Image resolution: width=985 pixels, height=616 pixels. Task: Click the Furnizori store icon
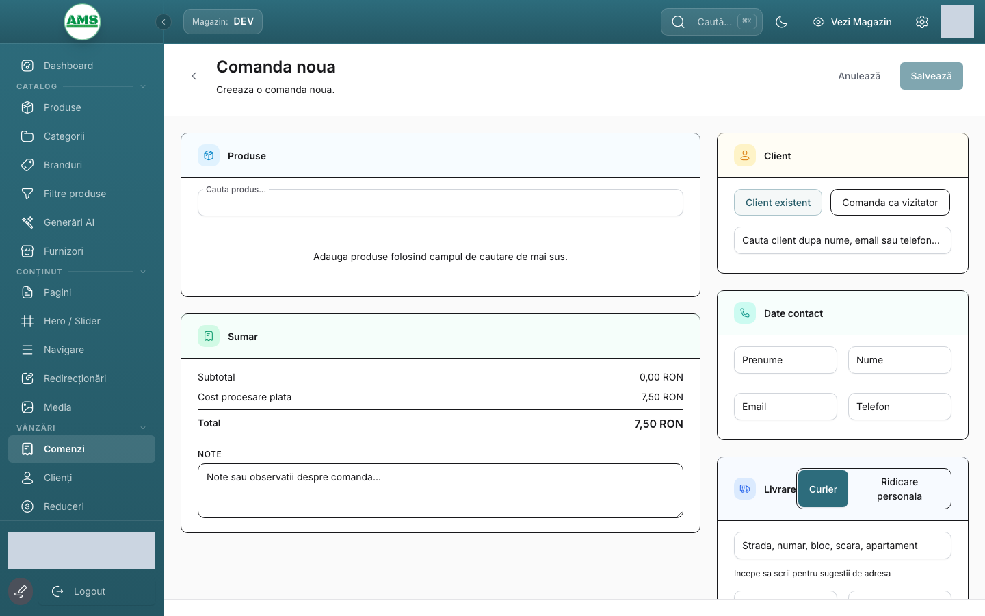(x=27, y=251)
